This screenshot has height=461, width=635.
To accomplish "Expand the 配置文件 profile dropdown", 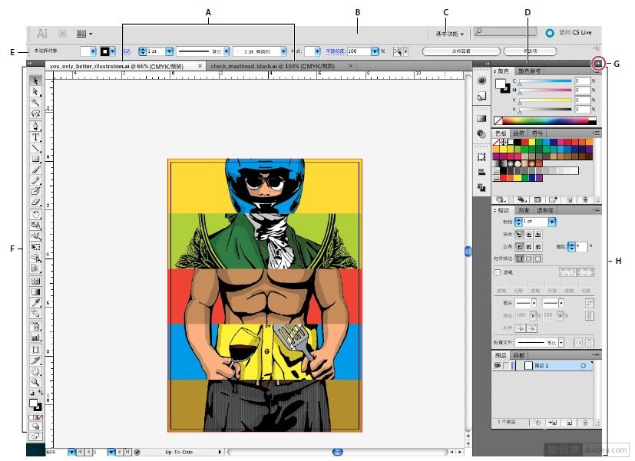I will coord(561,342).
